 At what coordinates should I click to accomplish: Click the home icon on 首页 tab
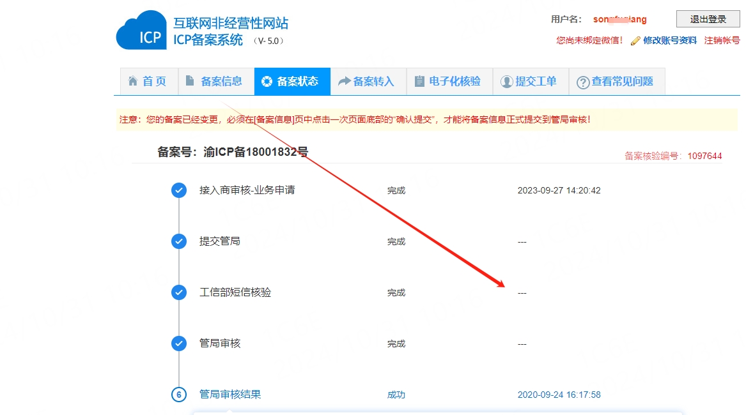133,81
